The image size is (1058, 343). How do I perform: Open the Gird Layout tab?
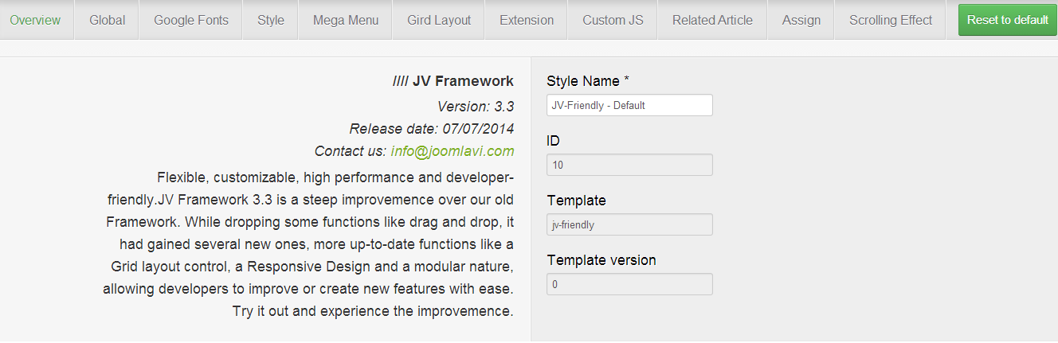tap(439, 20)
